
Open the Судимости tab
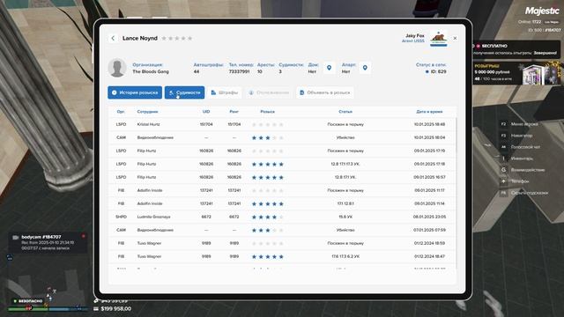(x=184, y=92)
